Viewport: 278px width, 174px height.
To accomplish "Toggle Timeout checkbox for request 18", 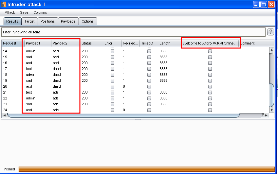I will click(x=149, y=75).
